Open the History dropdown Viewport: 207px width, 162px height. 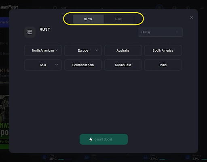tap(160, 32)
